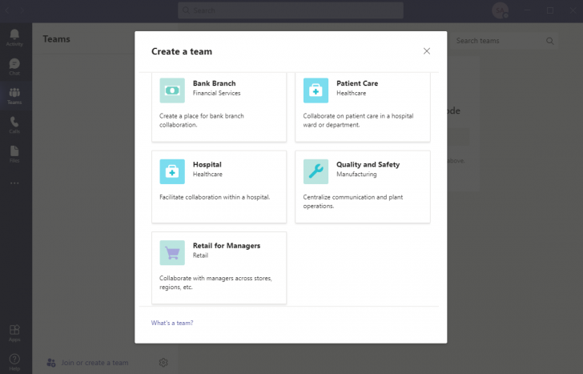Open the SA profile avatar
Viewport: 583px width, 374px height.
(x=500, y=10)
